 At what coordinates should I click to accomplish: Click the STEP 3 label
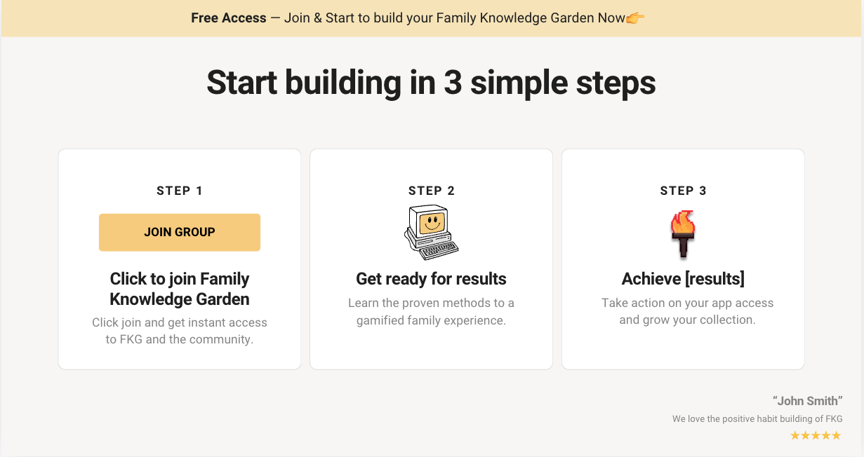[683, 191]
